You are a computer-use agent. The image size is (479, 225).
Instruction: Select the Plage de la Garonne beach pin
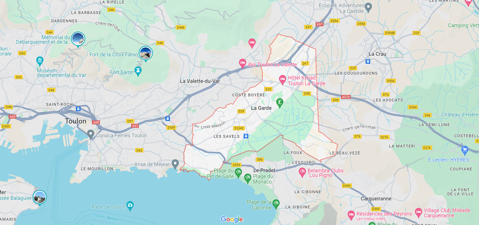[276, 204]
